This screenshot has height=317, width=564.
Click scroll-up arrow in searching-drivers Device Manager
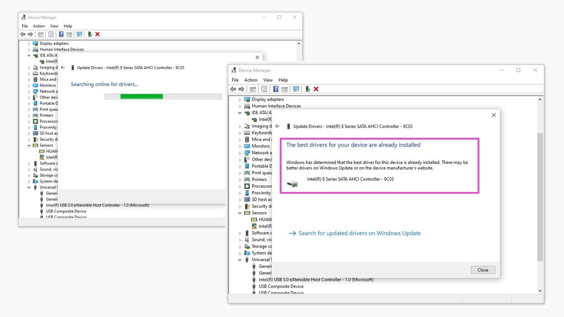point(299,44)
